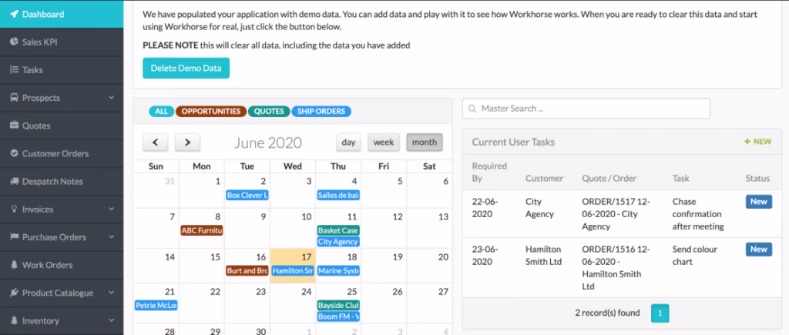This screenshot has width=789, height=335.
Task: Open the Tasks menu item
Action: coord(62,70)
